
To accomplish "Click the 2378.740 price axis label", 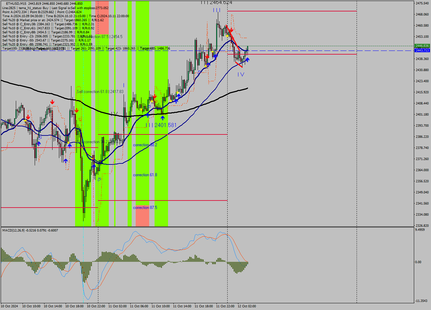I will 422,148.
